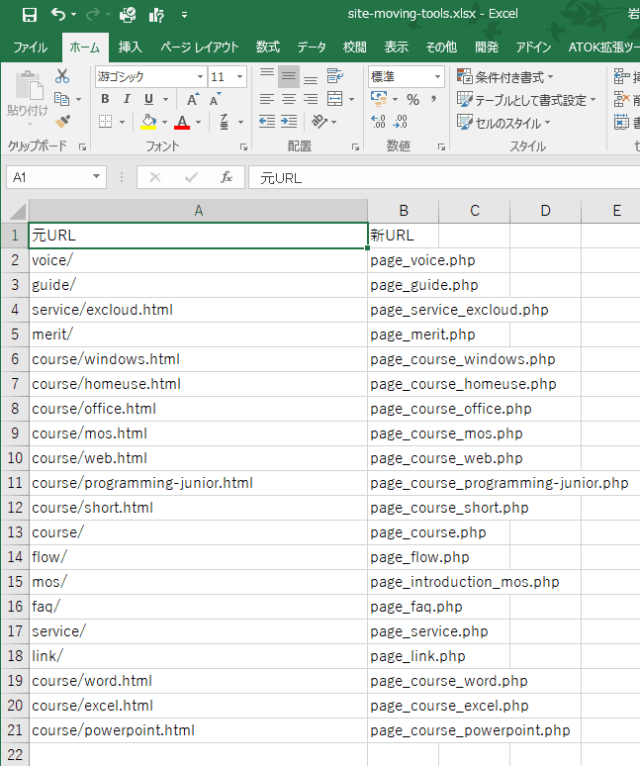Viewport: 640px width, 766px height.
Task: Select column B header
Action: [404, 211]
